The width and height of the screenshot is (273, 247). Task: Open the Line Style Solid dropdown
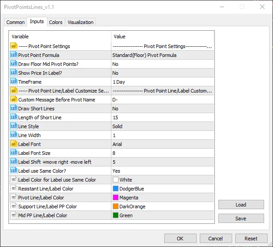click(162, 126)
